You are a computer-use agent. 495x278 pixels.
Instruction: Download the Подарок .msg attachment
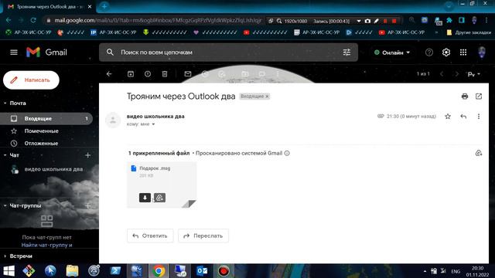tap(145, 198)
